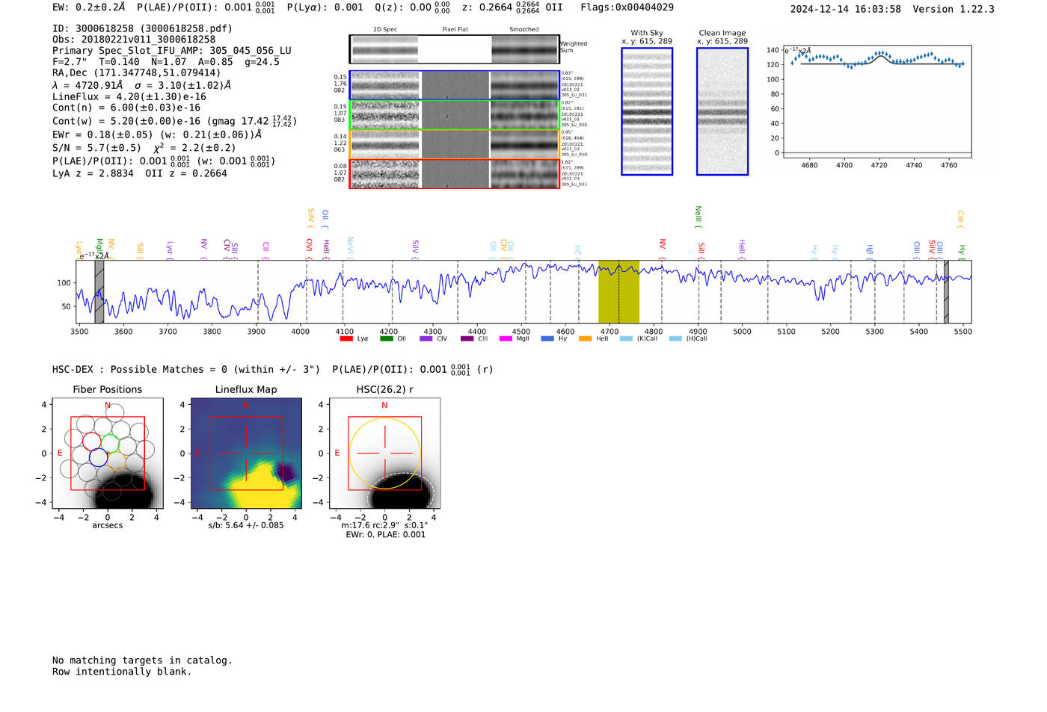The width and height of the screenshot is (1047, 712).
Task: Open the Lineflux Map panel
Action: pos(246,453)
